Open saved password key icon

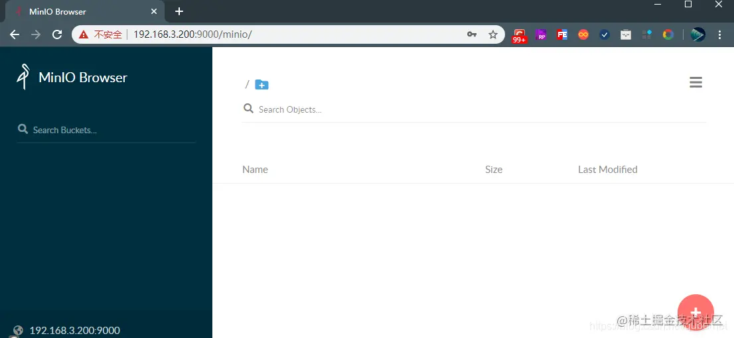[472, 34]
